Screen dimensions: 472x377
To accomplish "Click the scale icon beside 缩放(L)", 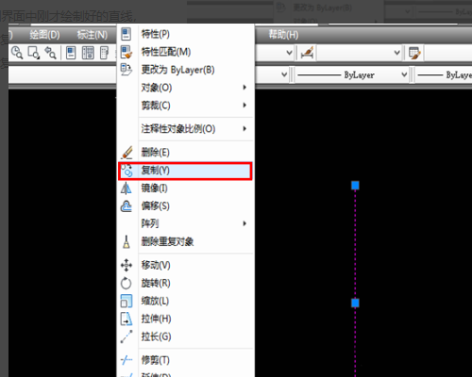I will coord(126,302).
